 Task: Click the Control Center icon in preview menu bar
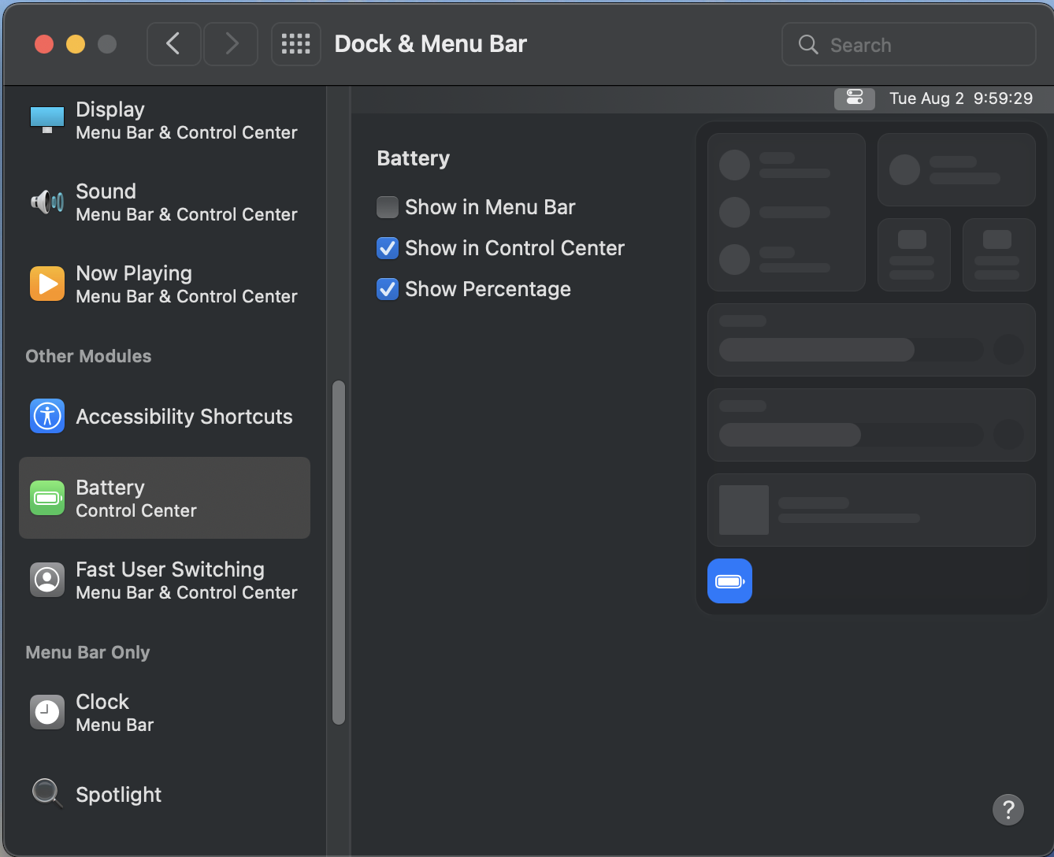pos(855,98)
